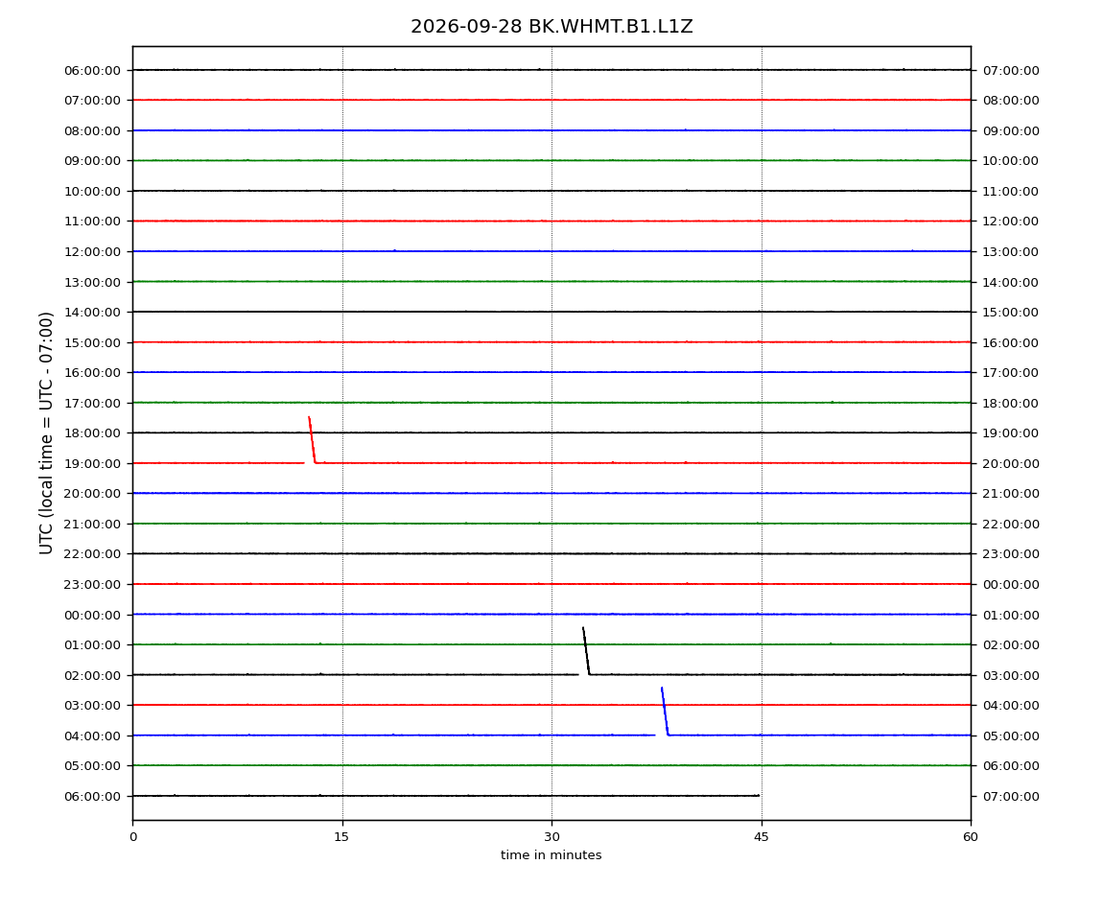Click the 06:00:00 top left time label
The height and width of the screenshot is (911, 1103).
point(92,70)
